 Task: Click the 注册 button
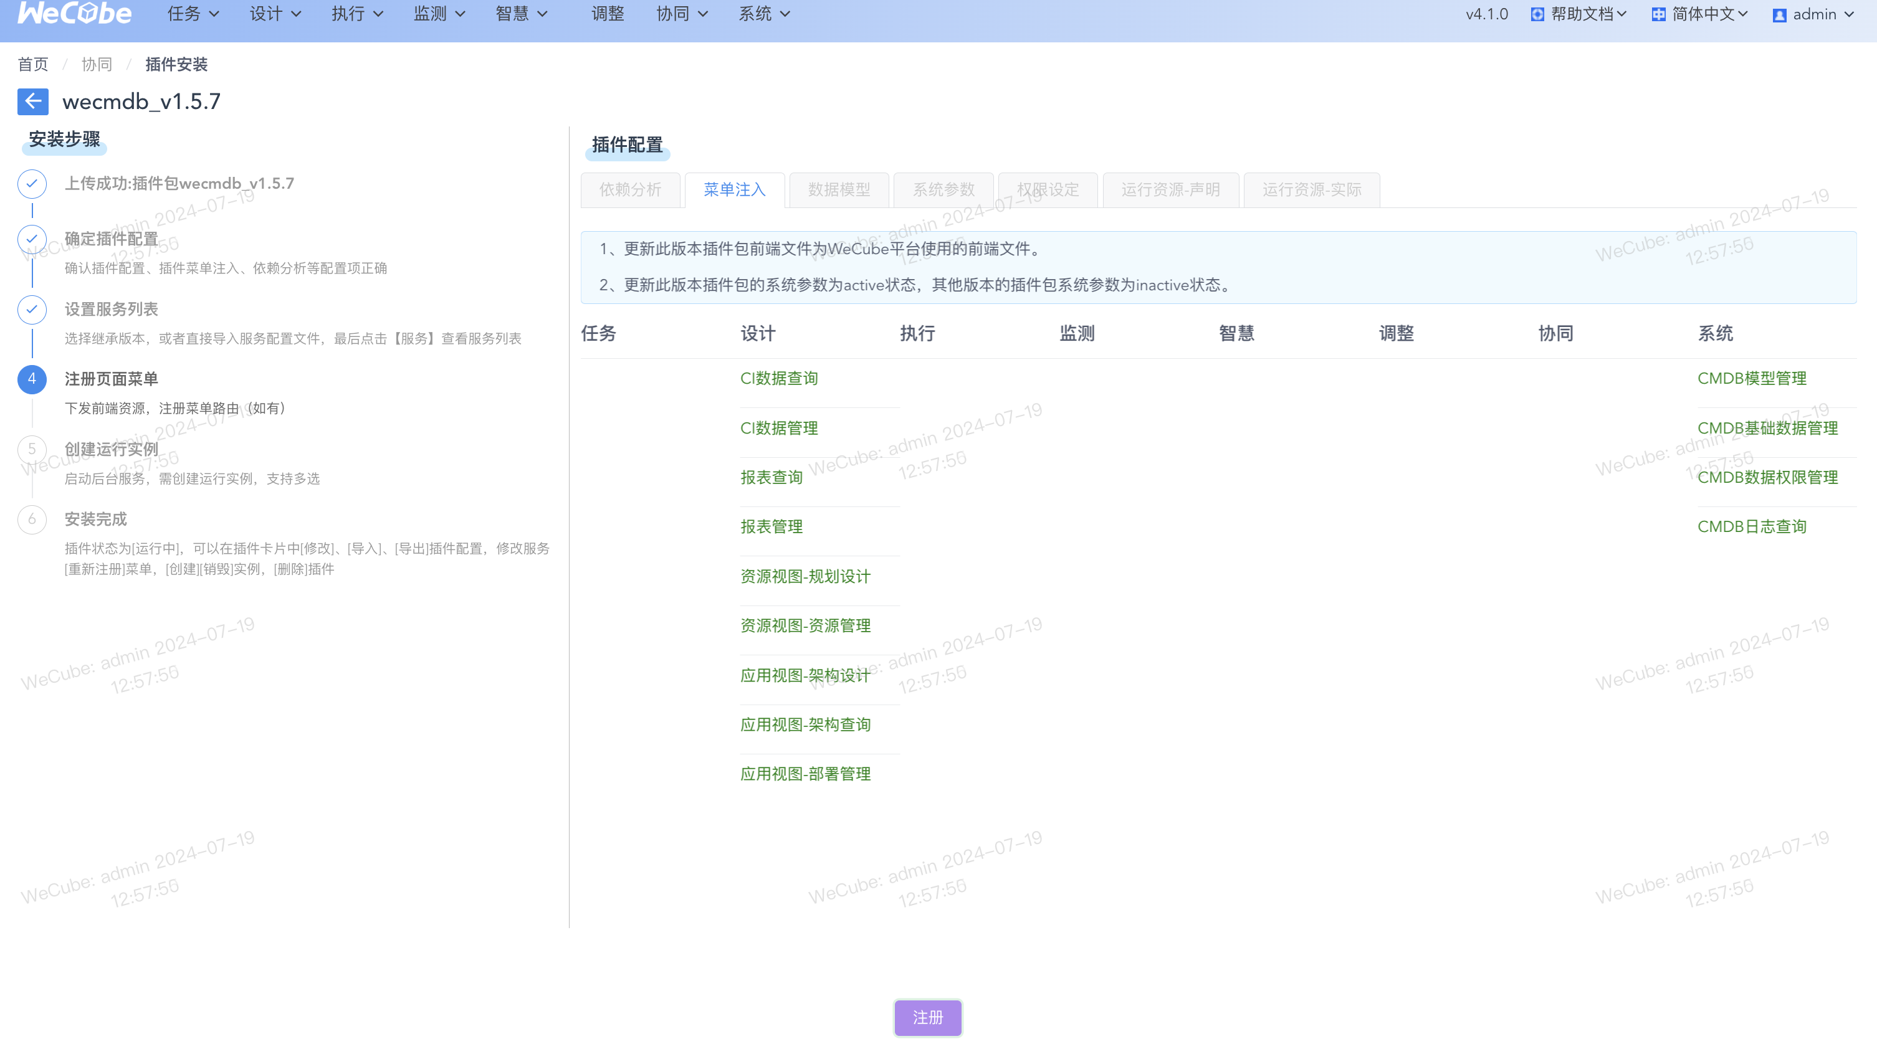click(929, 1018)
